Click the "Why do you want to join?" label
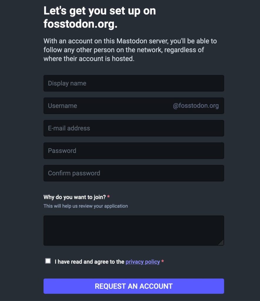 75,197
